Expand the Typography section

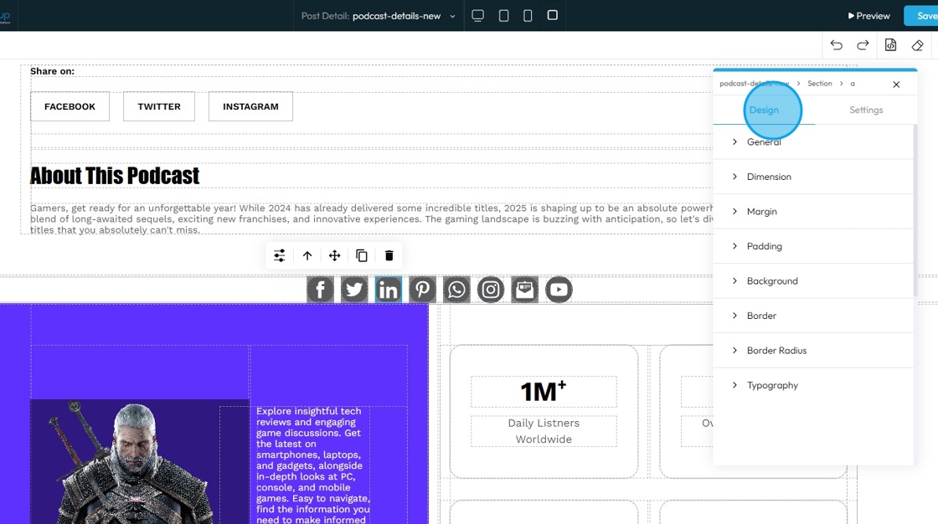pos(813,385)
